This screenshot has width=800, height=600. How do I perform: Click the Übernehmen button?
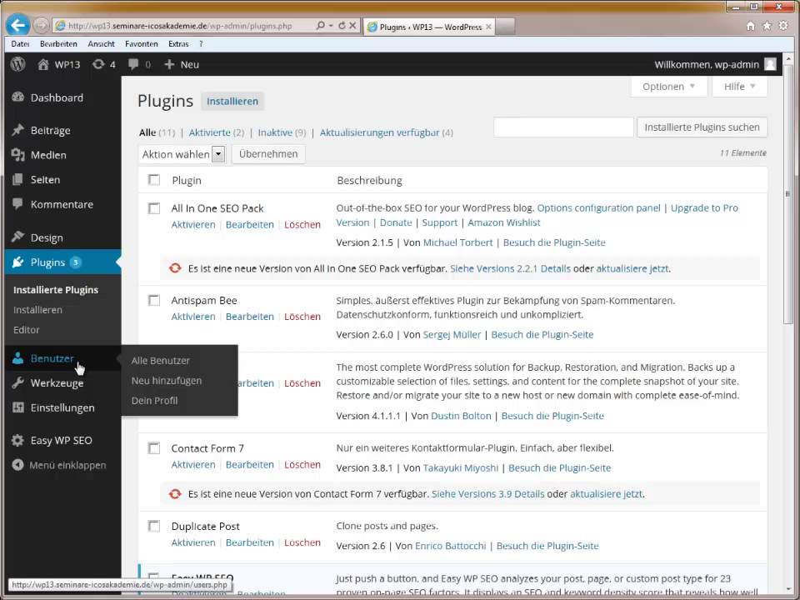tap(268, 154)
